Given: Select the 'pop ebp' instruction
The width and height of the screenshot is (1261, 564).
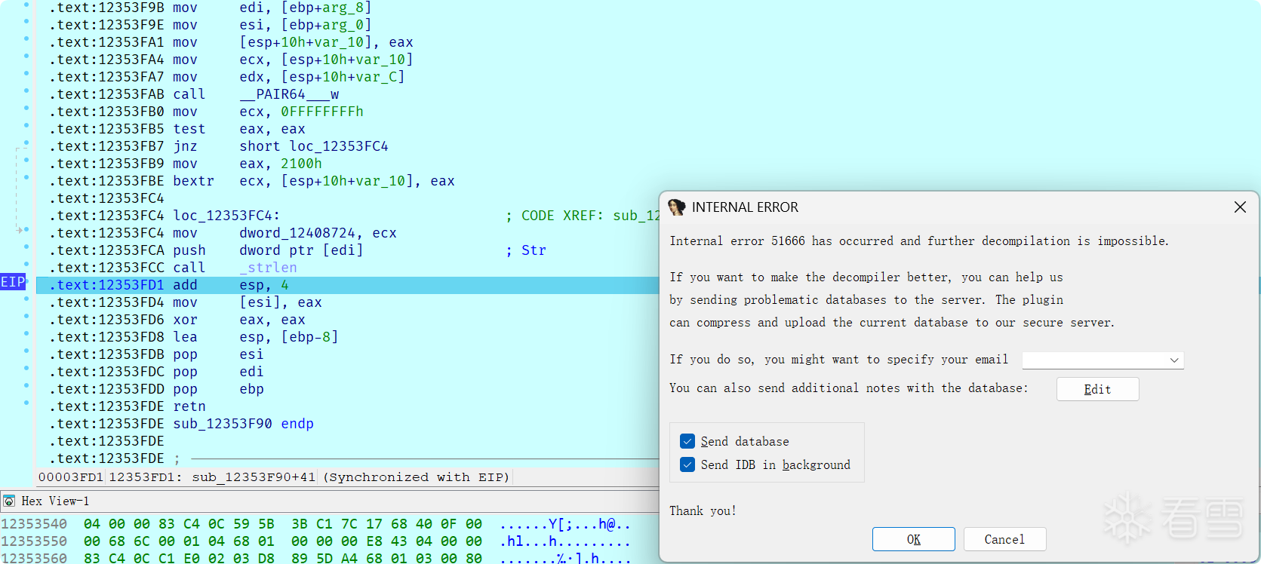Looking at the screenshot, I should (156, 389).
